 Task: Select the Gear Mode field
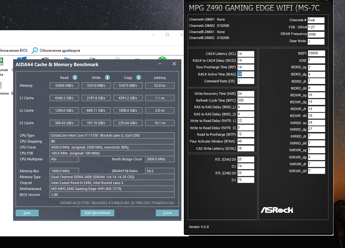coord(316,42)
